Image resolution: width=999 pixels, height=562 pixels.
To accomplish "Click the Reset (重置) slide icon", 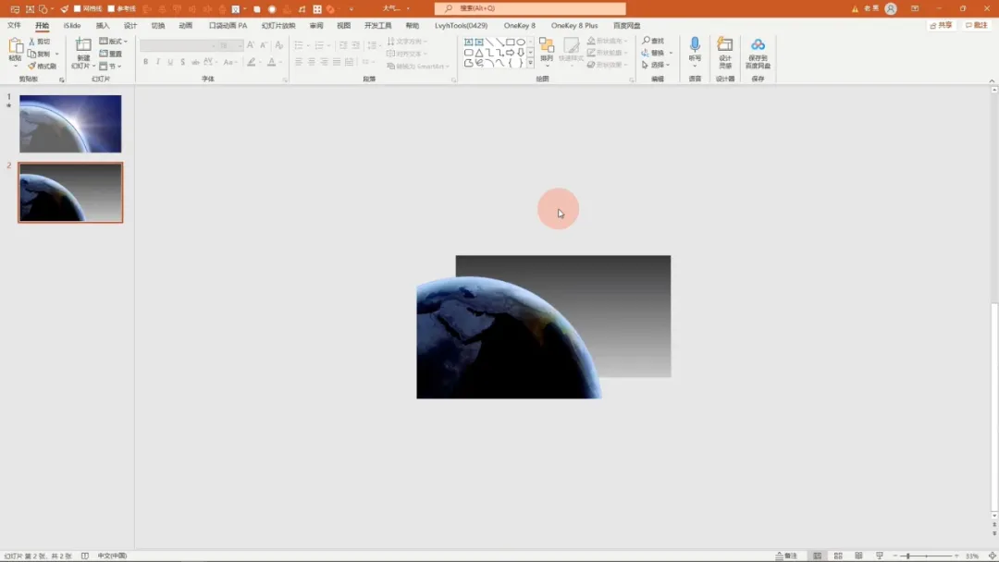I will pos(109,53).
